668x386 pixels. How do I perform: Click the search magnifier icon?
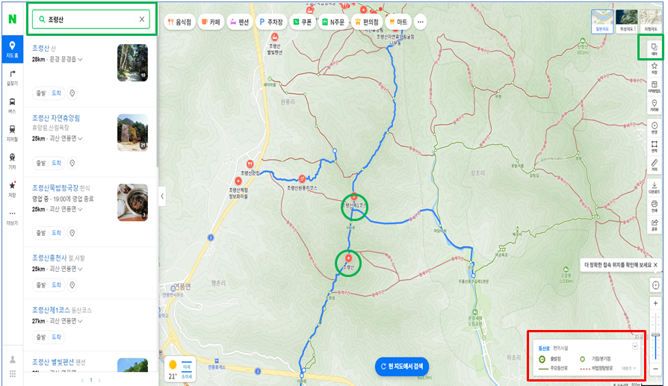[42, 19]
